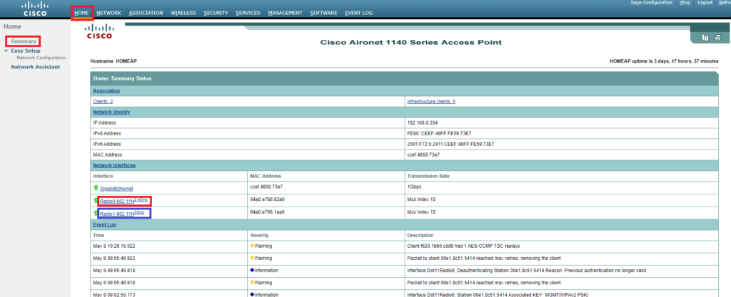Open the WIRELESS menu
The image size is (731, 297).
(x=183, y=13)
